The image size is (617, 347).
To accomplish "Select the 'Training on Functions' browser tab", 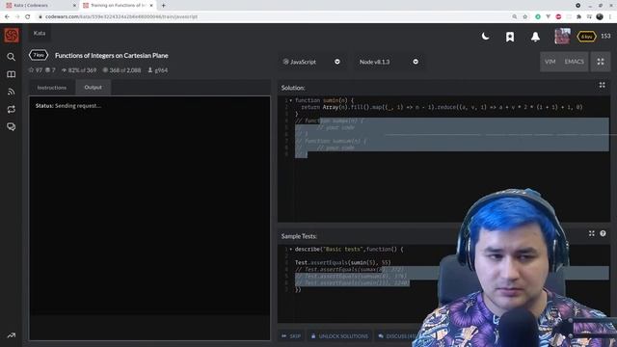I will click(118, 6).
